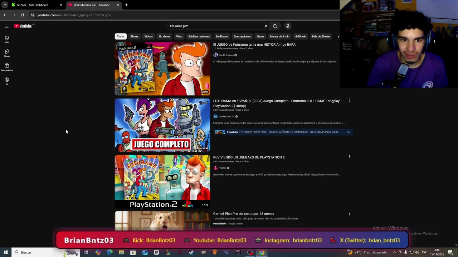Open the Gemini ad hamster thumbnail
The height and width of the screenshot is (257, 458).
tap(162, 221)
